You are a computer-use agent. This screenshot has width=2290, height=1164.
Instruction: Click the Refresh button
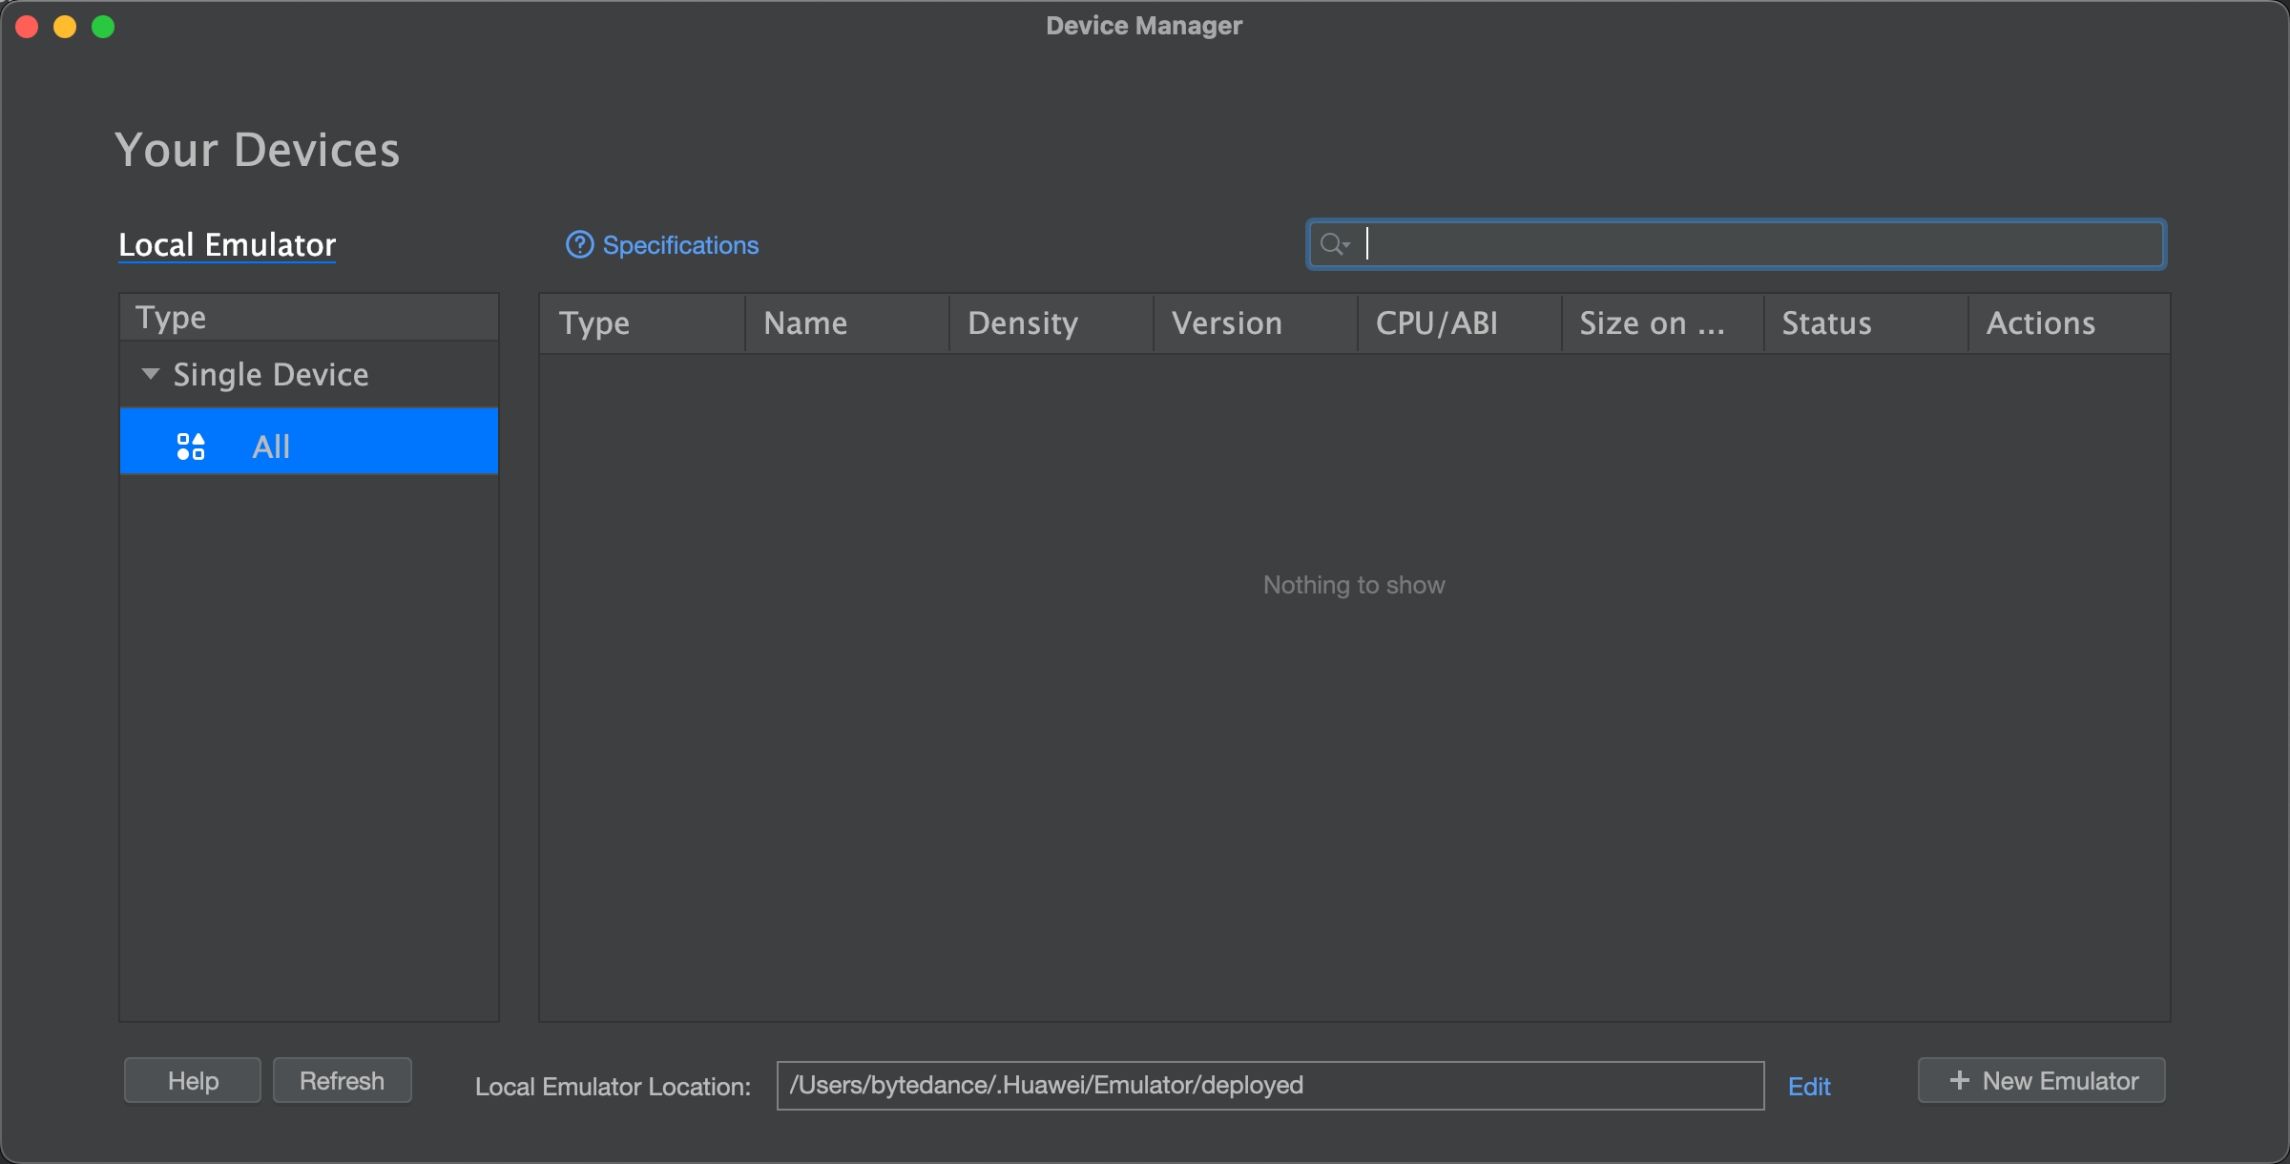pyautogui.click(x=342, y=1080)
